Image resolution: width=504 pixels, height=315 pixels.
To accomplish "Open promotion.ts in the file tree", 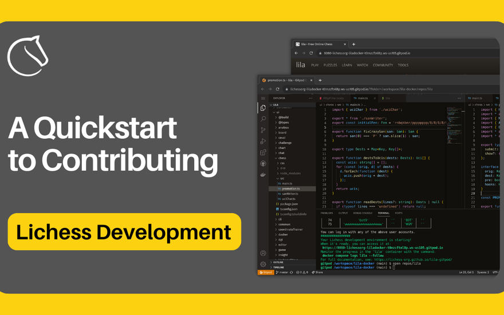I will tap(293, 188).
